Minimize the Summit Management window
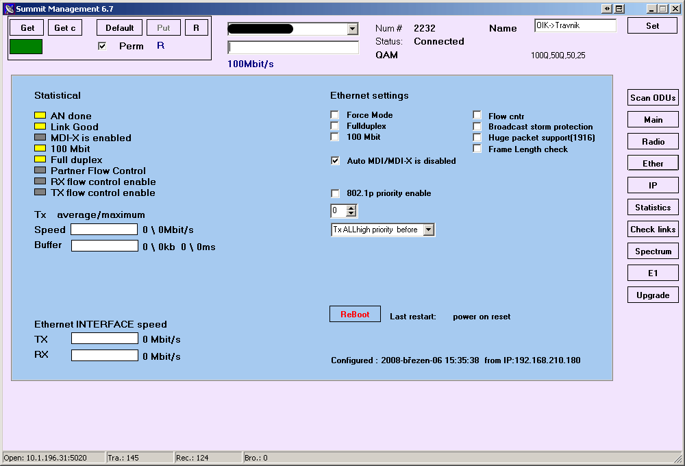The width and height of the screenshot is (685, 466). 652,9
